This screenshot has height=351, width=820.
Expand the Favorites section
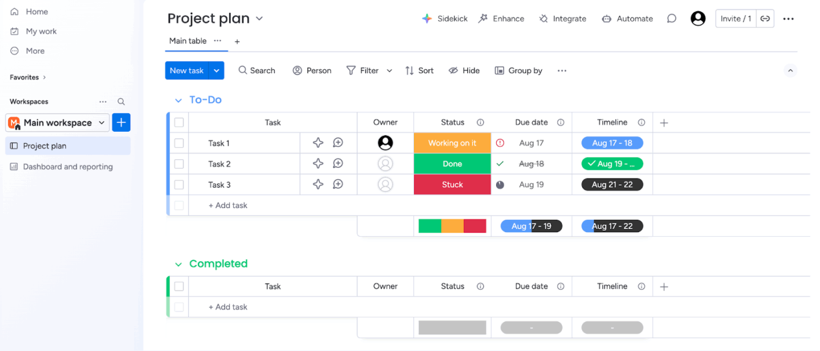28,77
